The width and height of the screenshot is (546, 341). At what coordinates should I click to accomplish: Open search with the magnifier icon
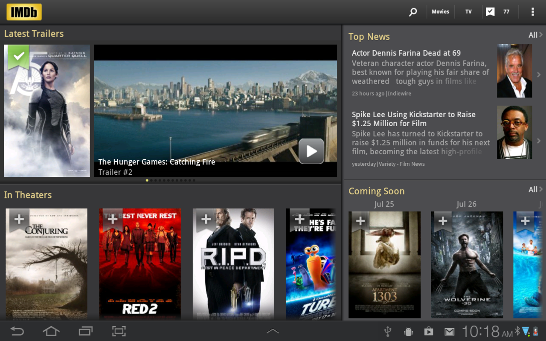tap(412, 12)
